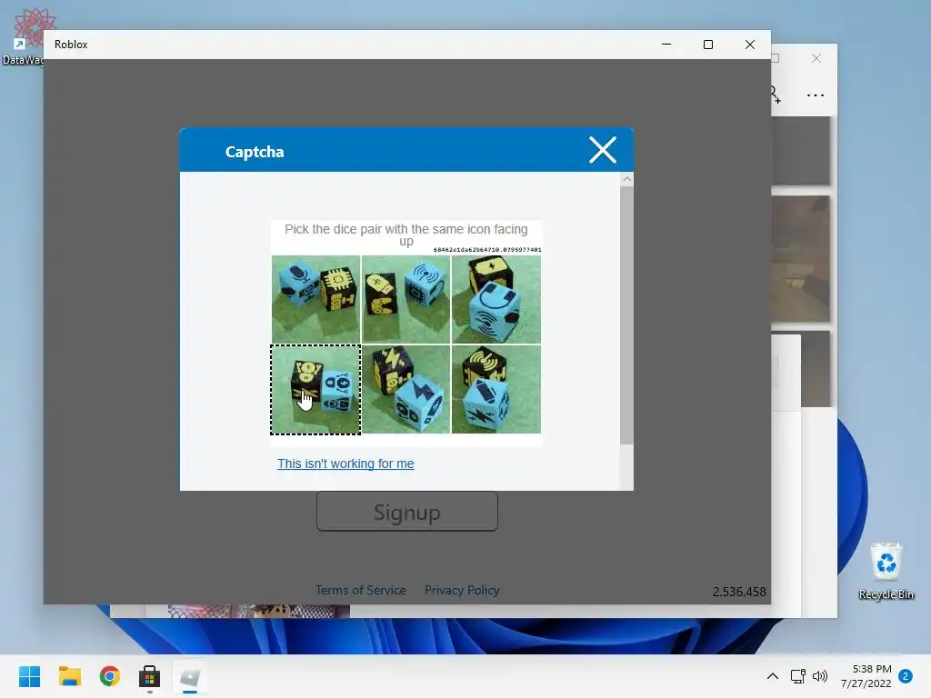
Task: Close the Captcha dialog with the X
Action: (x=603, y=150)
